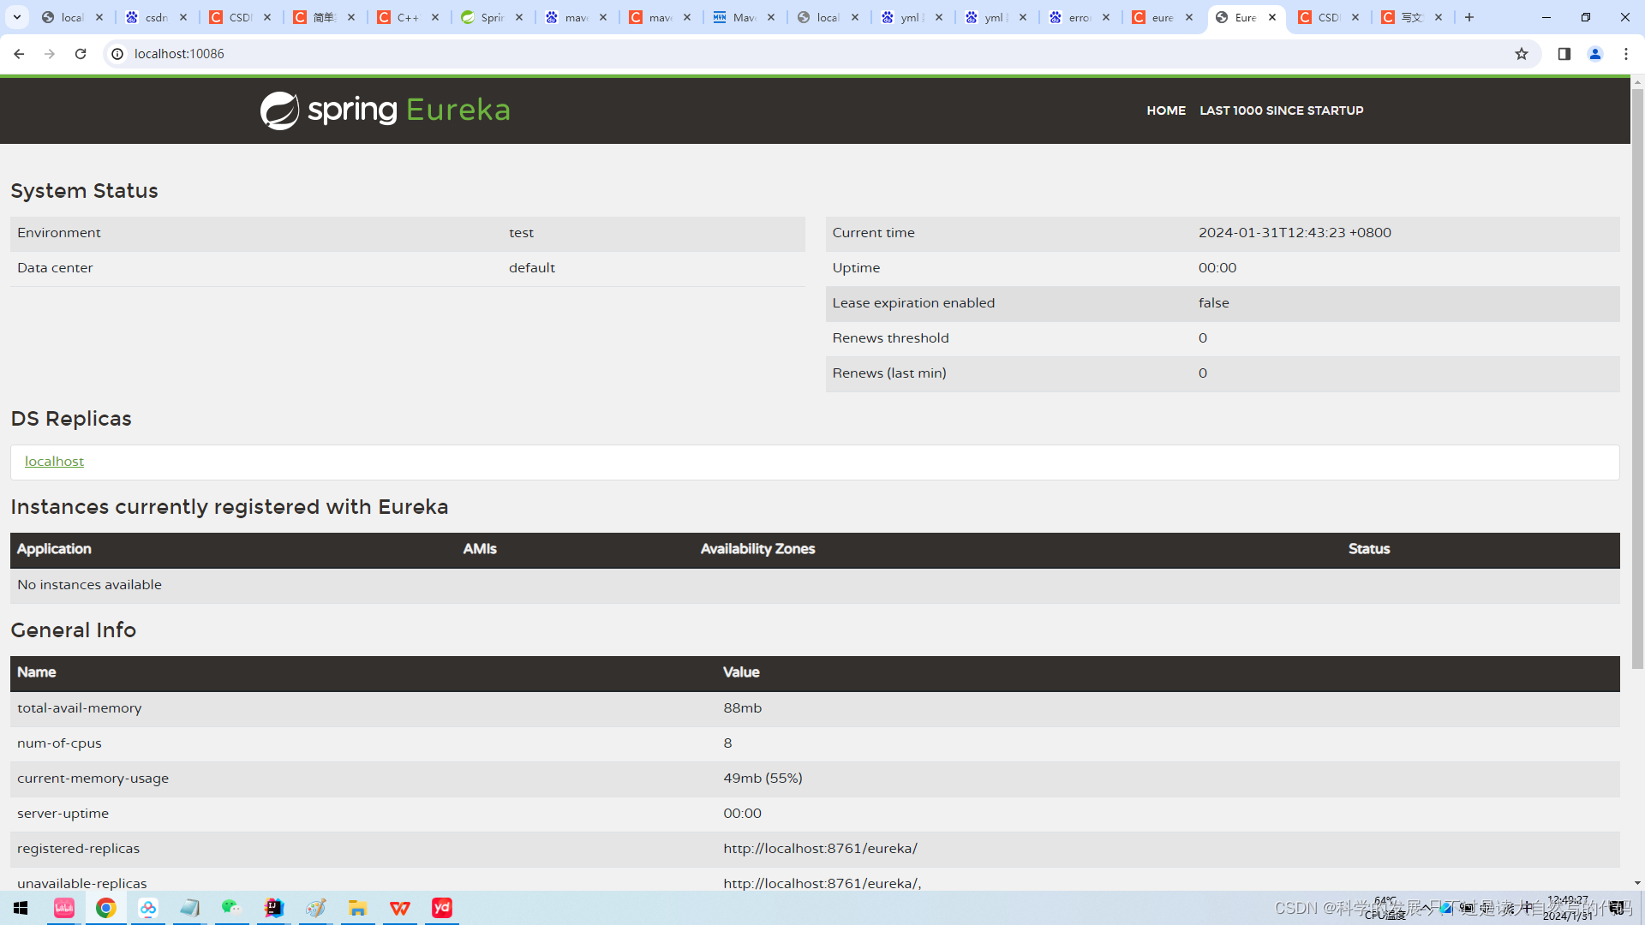
Task: Open the Windows Start menu
Action: pos(21,908)
